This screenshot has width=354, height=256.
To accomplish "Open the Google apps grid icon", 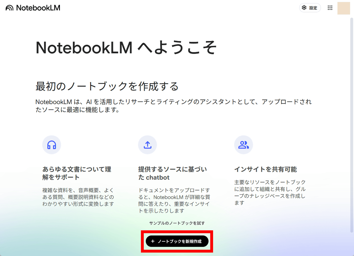I will (330, 8).
